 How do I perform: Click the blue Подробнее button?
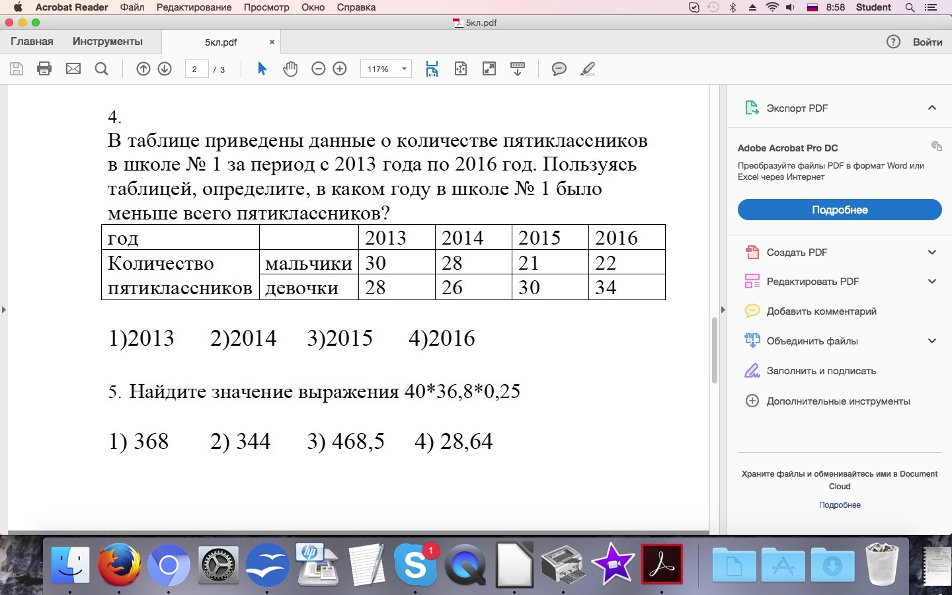coord(839,210)
